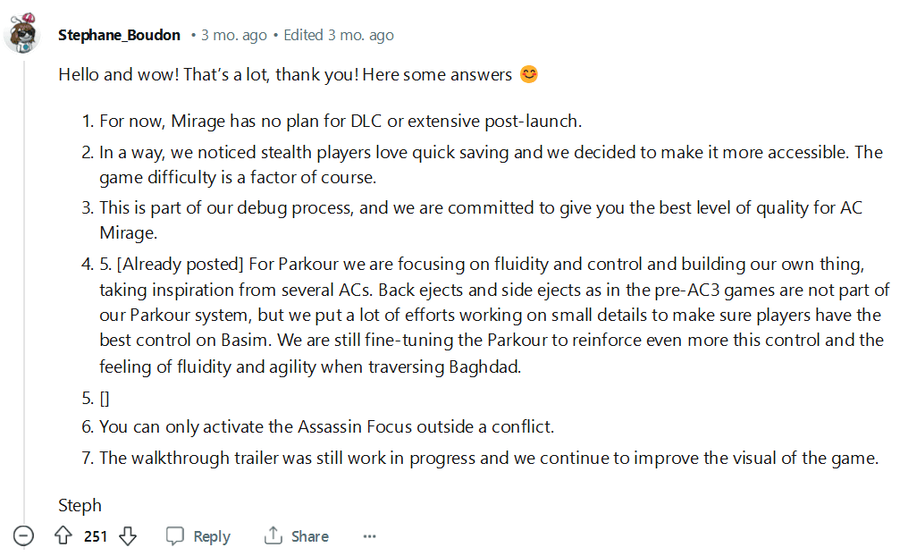Click the Assassin Focus answer
Image resolution: width=900 pixels, height=556 pixels.
326,427
